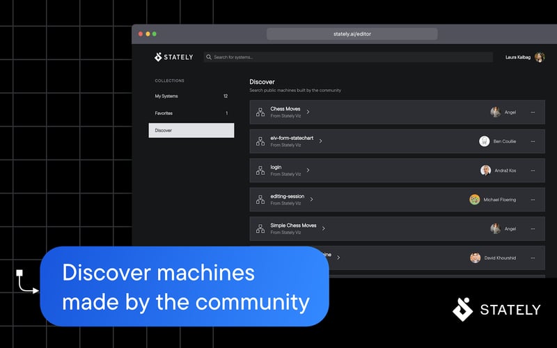Open the login machine title
This screenshot has height=348, width=557.
pos(276,167)
